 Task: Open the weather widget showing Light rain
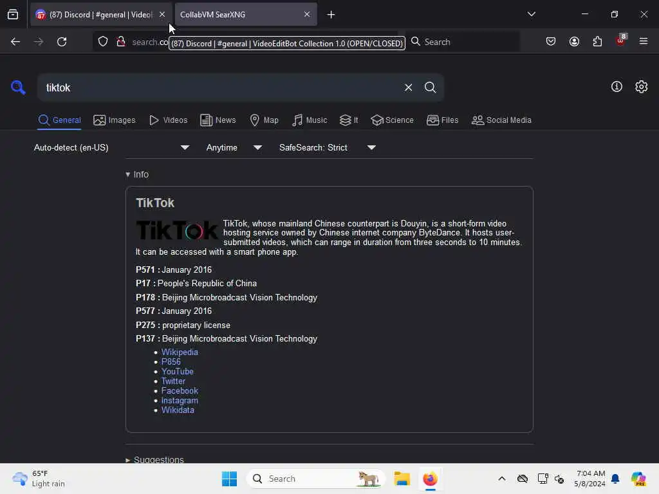click(39, 479)
